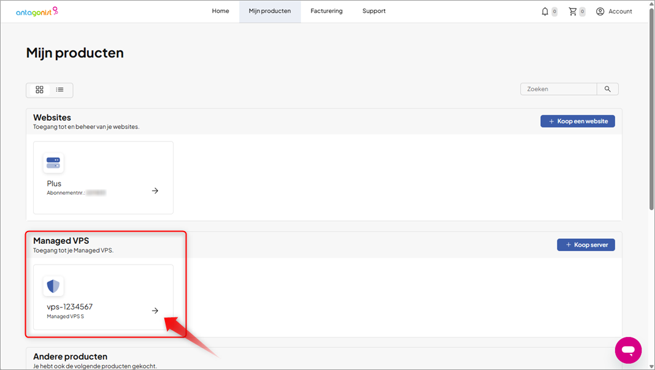Viewport: 655px width, 370px height.
Task: Switch to grid view
Action: (39, 89)
